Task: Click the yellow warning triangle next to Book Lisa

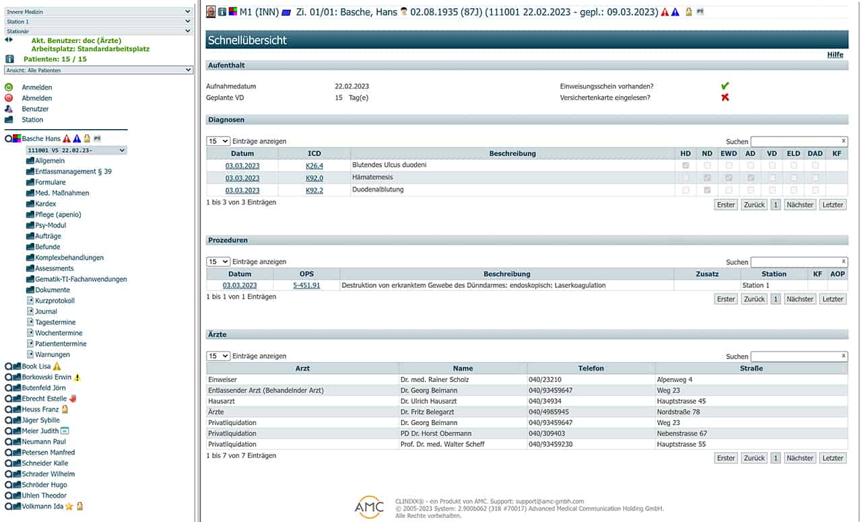Action: click(57, 367)
